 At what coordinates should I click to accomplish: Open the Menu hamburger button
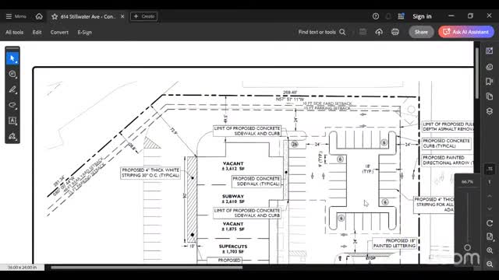click(x=16, y=16)
